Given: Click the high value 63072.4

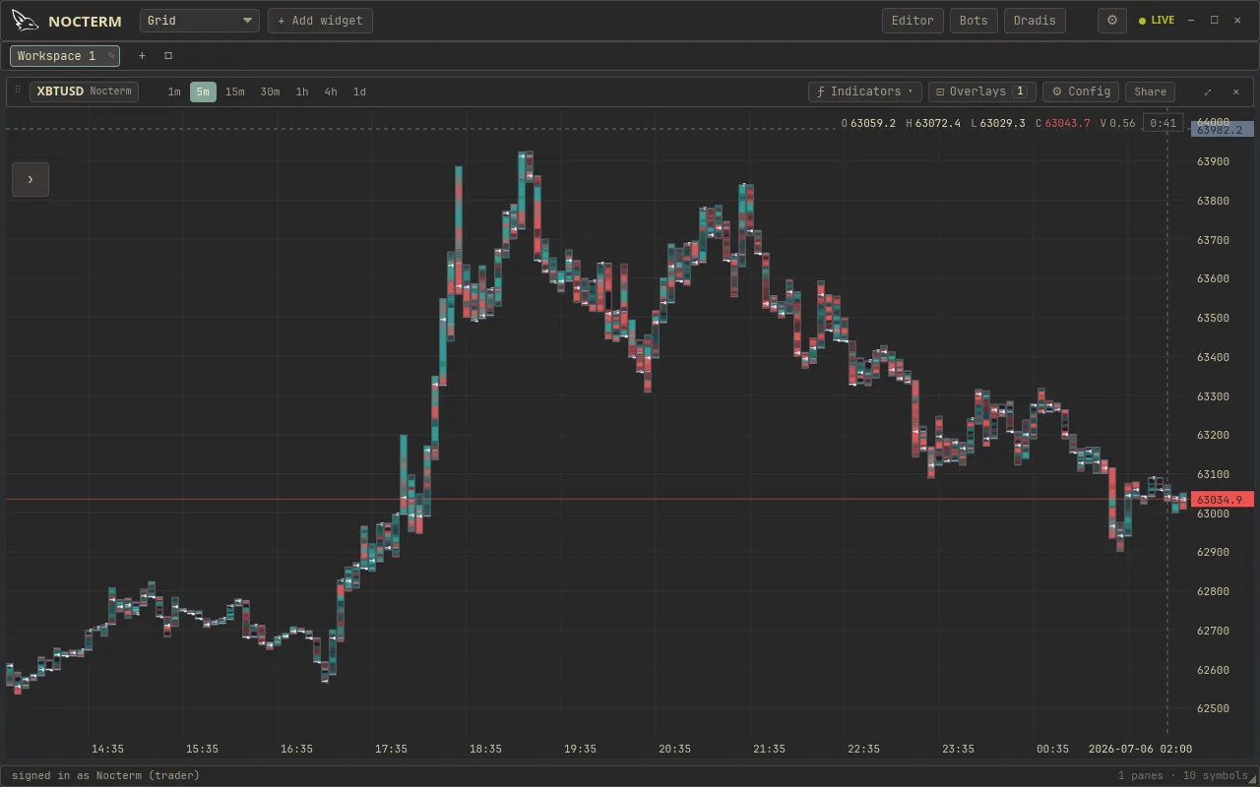Looking at the screenshot, I should 938,123.
